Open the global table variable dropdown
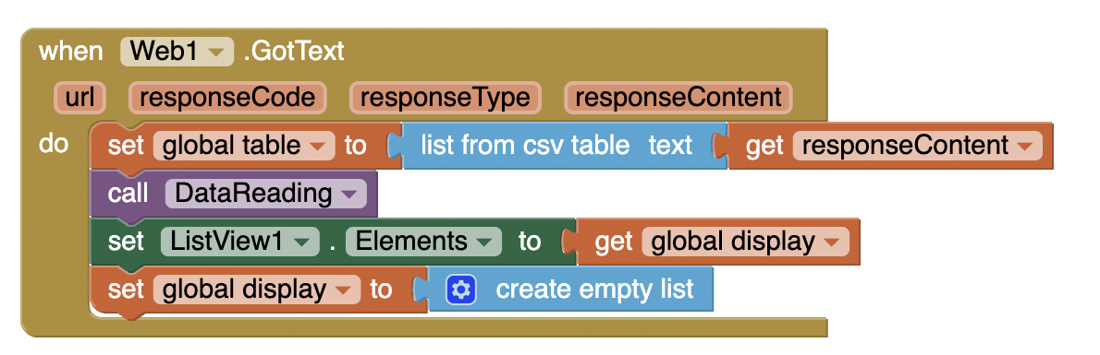The height and width of the screenshot is (355, 1100). [x=243, y=146]
